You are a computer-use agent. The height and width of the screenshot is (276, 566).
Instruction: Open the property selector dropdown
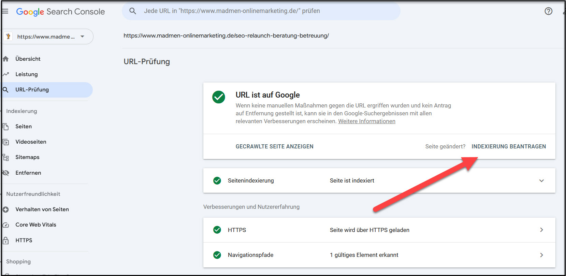(x=48, y=37)
